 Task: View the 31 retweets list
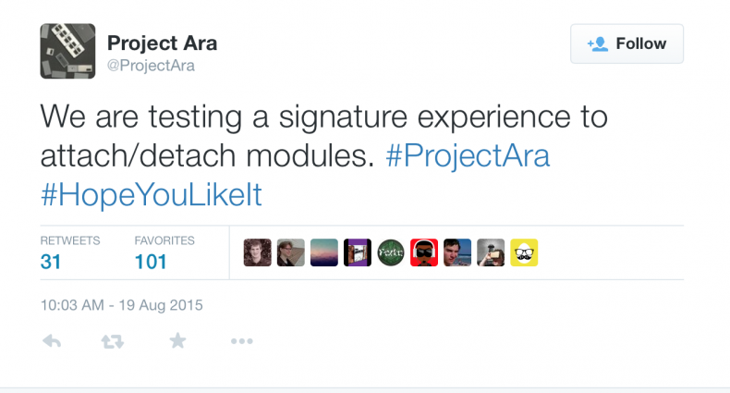point(51,262)
